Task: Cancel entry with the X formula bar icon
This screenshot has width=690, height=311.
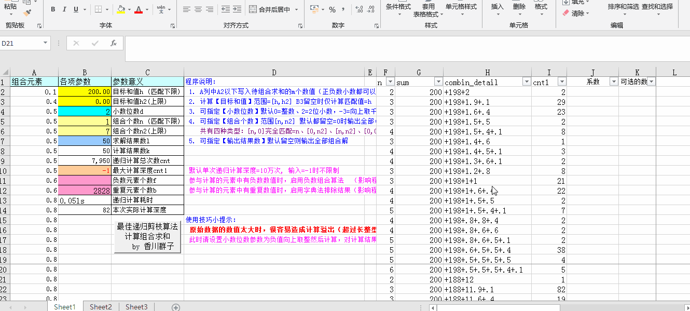Action: pos(76,44)
